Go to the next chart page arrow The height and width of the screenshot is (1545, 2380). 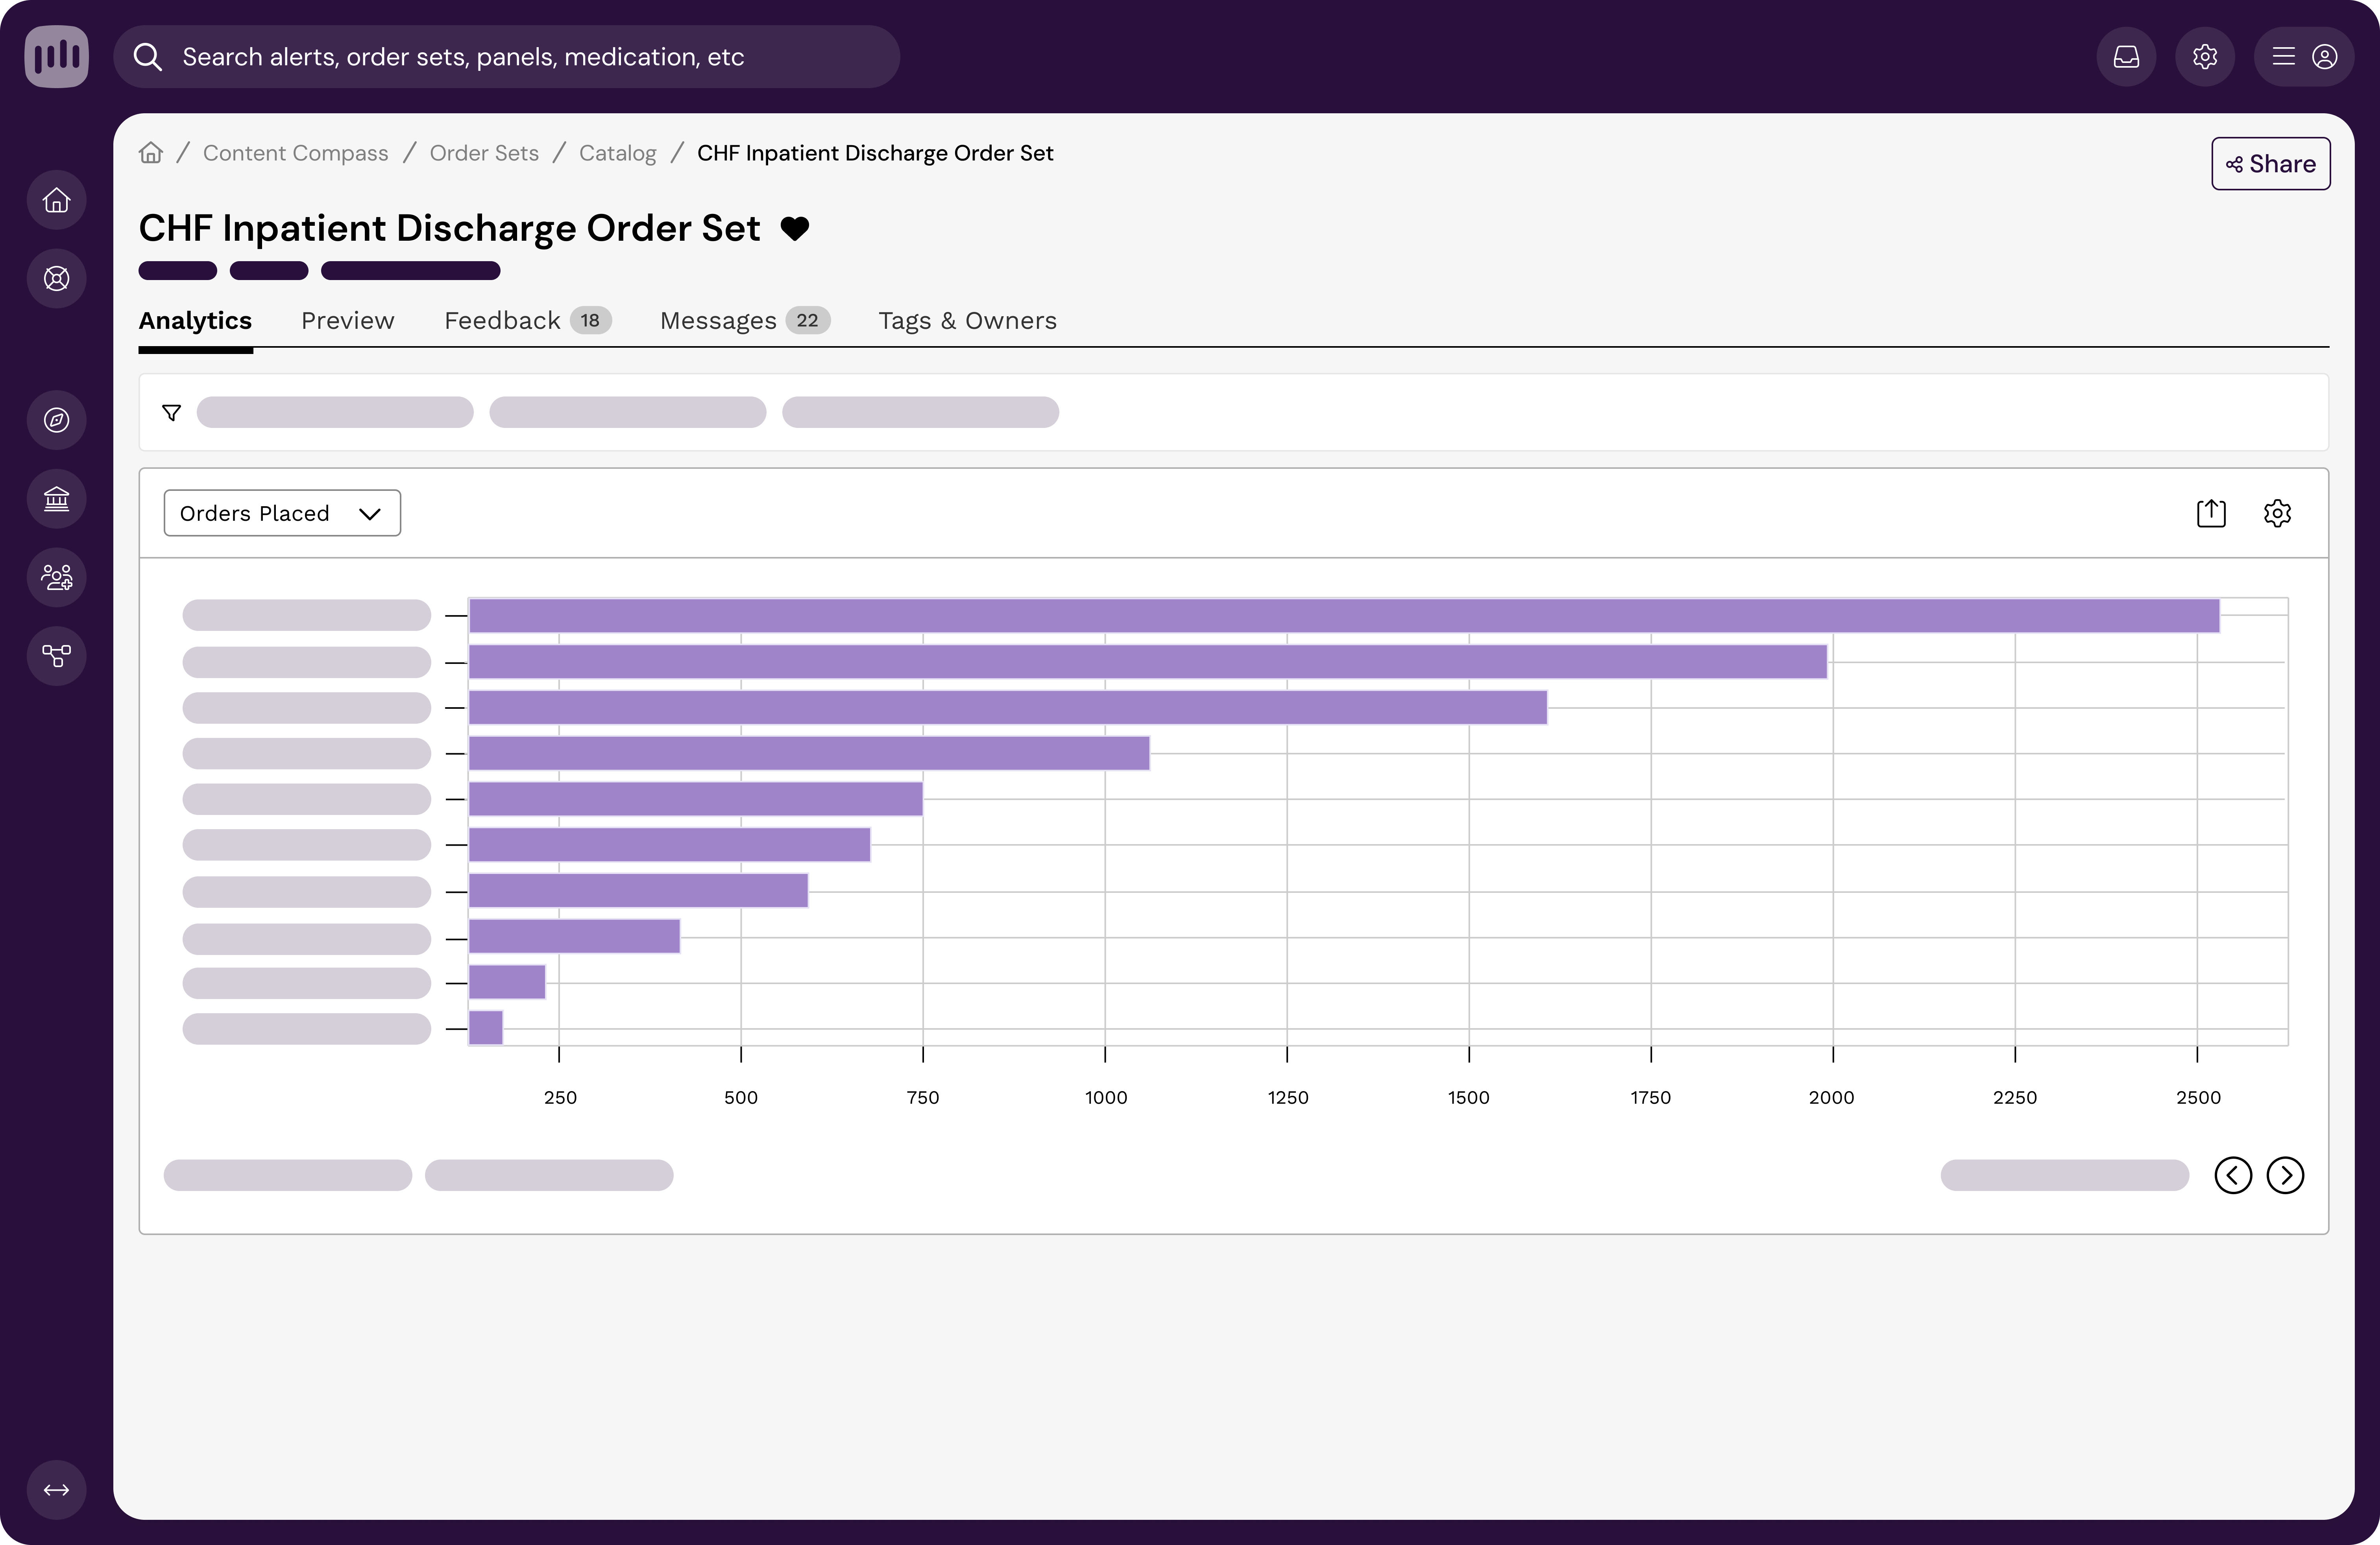pos(2285,1175)
